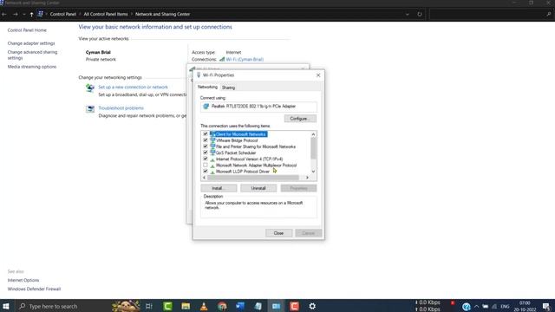Open File Explorer from the taskbar

click(x=186, y=306)
